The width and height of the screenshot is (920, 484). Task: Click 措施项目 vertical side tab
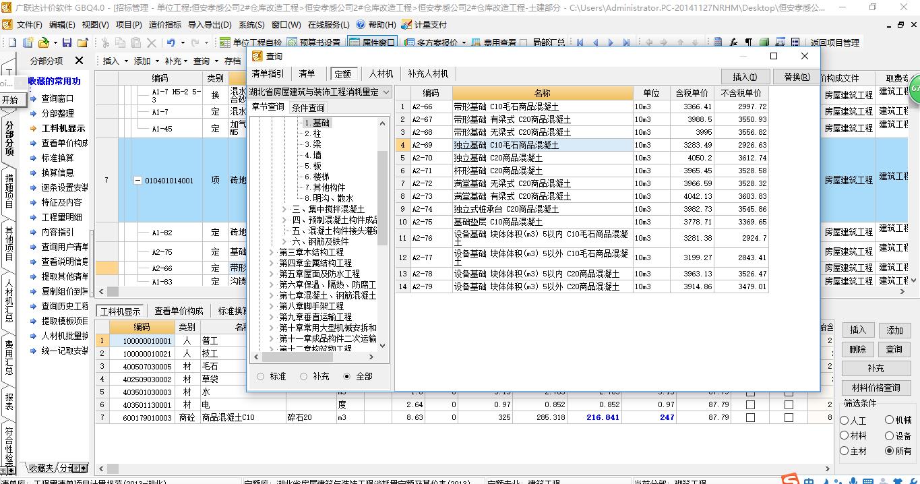click(x=9, y=191)
